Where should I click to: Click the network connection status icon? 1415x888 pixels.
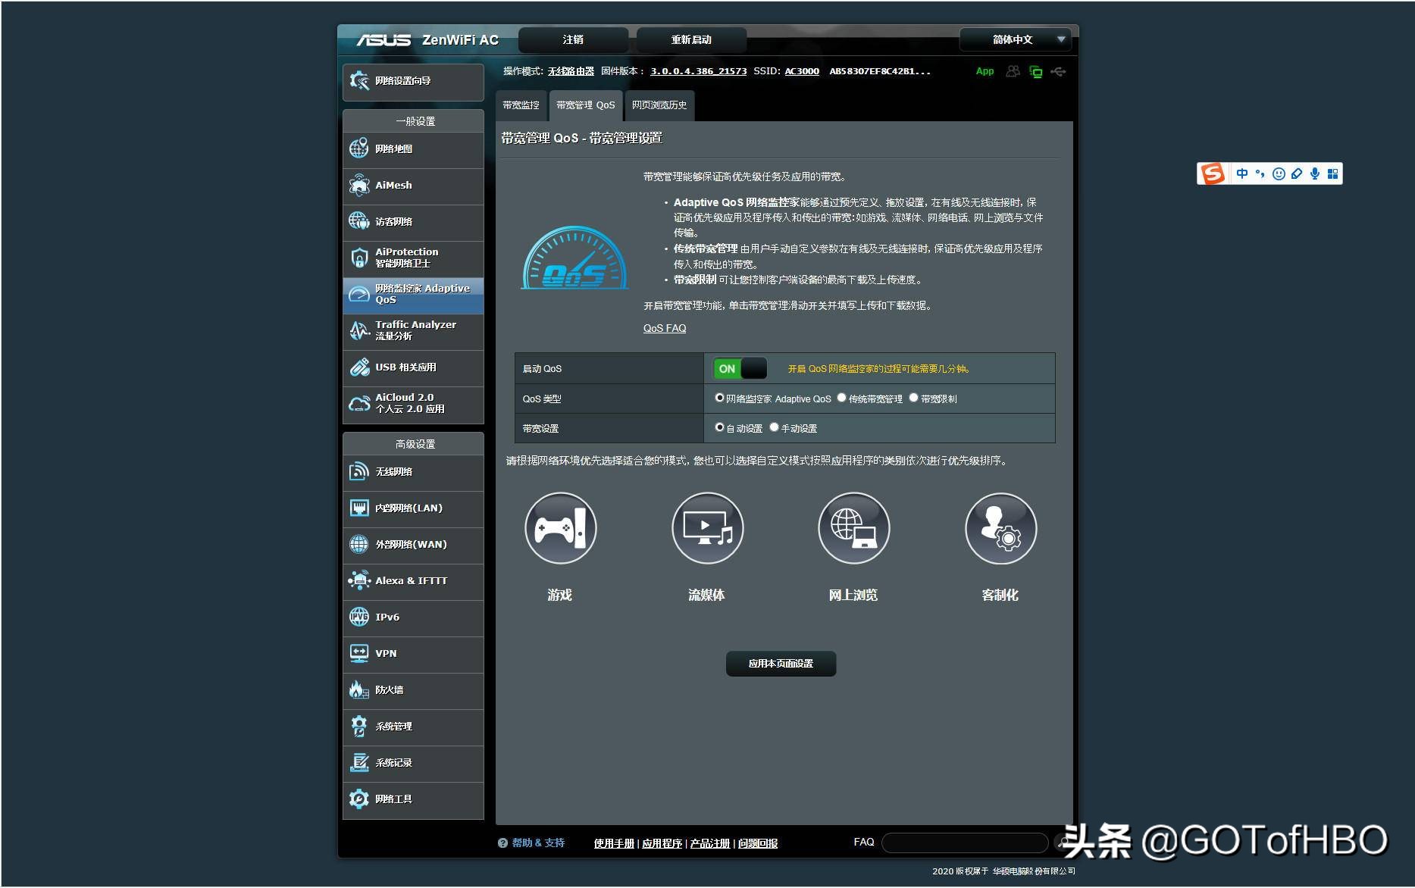click(x=1036, y=72)
